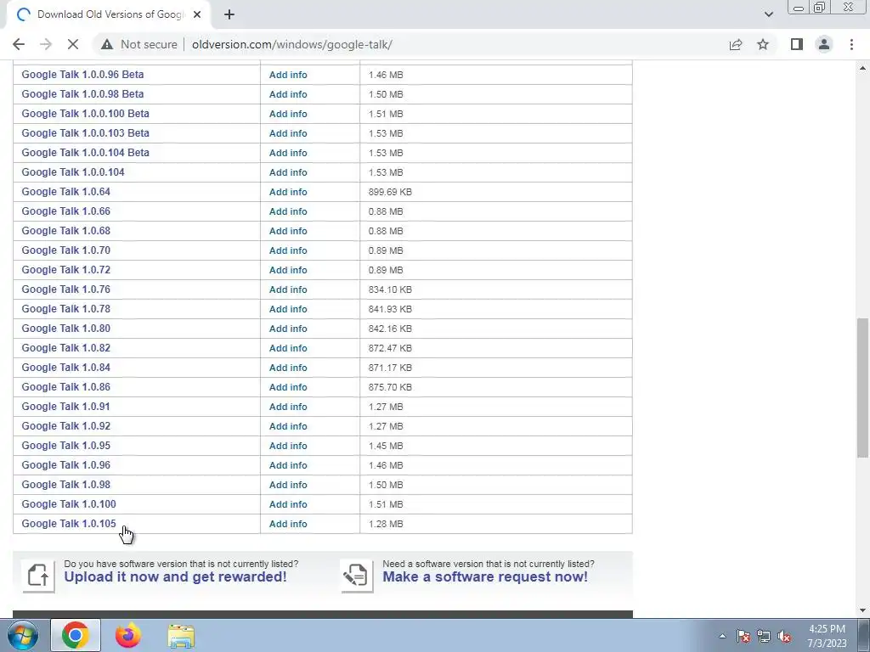Viewport: 870px width, 652px height.
Task: Open Google Talk 1.0.64 link
Action: [x=66, y=191]
